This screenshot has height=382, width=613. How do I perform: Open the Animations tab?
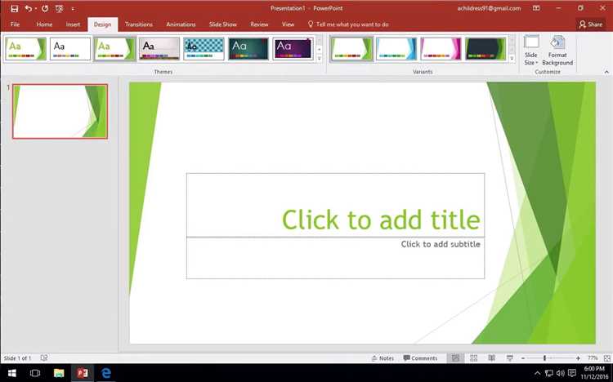coord(181,24)
